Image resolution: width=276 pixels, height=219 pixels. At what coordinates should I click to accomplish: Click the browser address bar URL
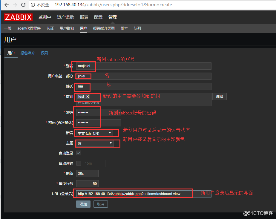point(113,5)
